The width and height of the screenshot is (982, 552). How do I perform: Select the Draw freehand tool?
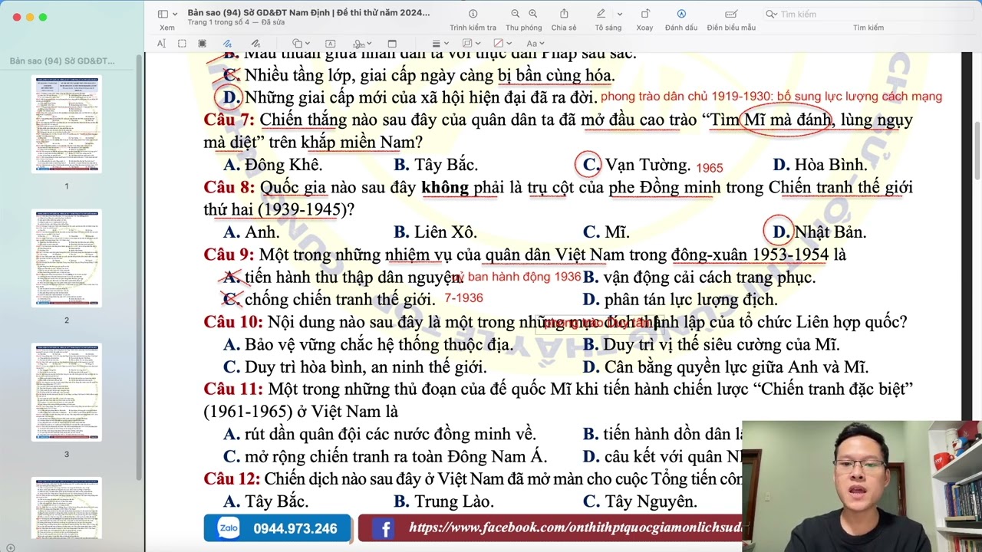click(x=255, y=44)
